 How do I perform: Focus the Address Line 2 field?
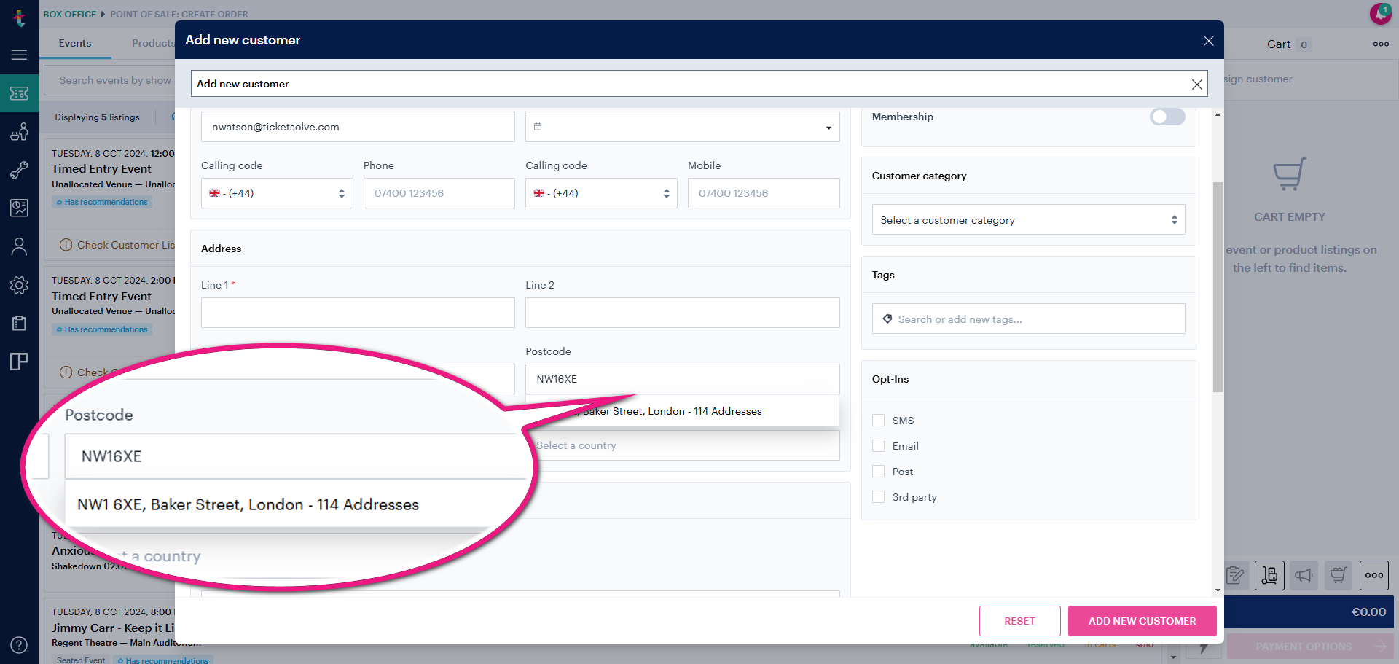(x=683, y=313)
